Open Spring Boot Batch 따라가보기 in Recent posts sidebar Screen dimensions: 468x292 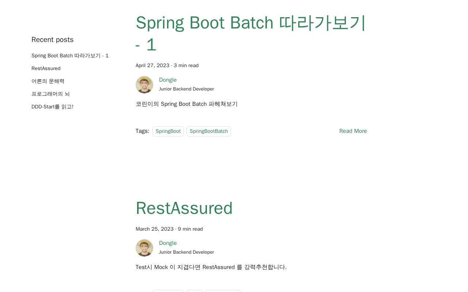(x=70, y=56)
